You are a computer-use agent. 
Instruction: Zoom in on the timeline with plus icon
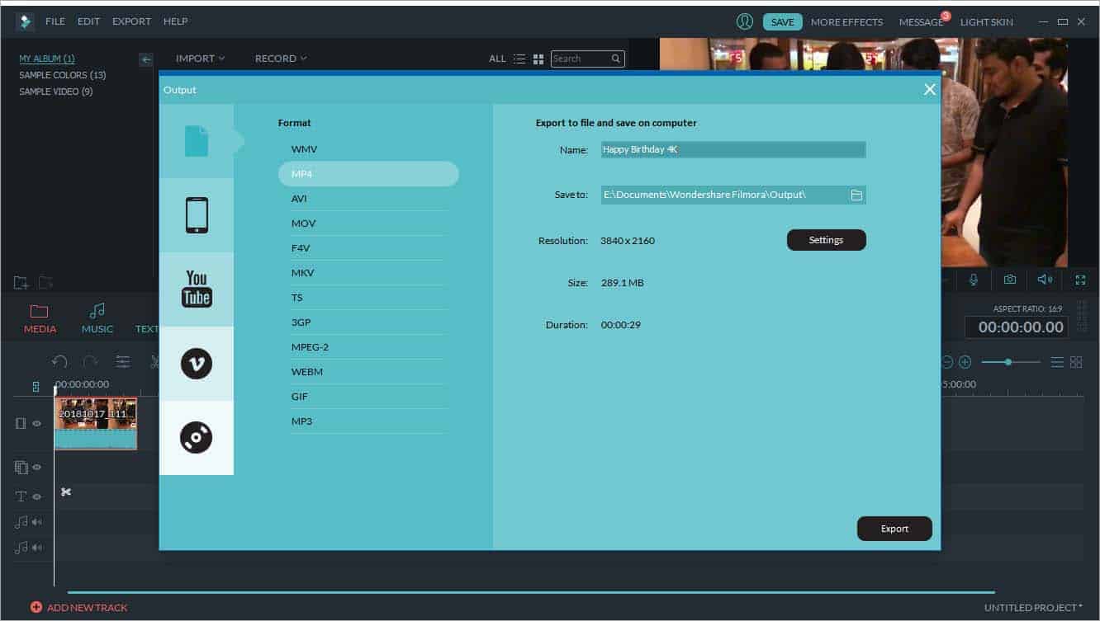(x=965, y=361)
